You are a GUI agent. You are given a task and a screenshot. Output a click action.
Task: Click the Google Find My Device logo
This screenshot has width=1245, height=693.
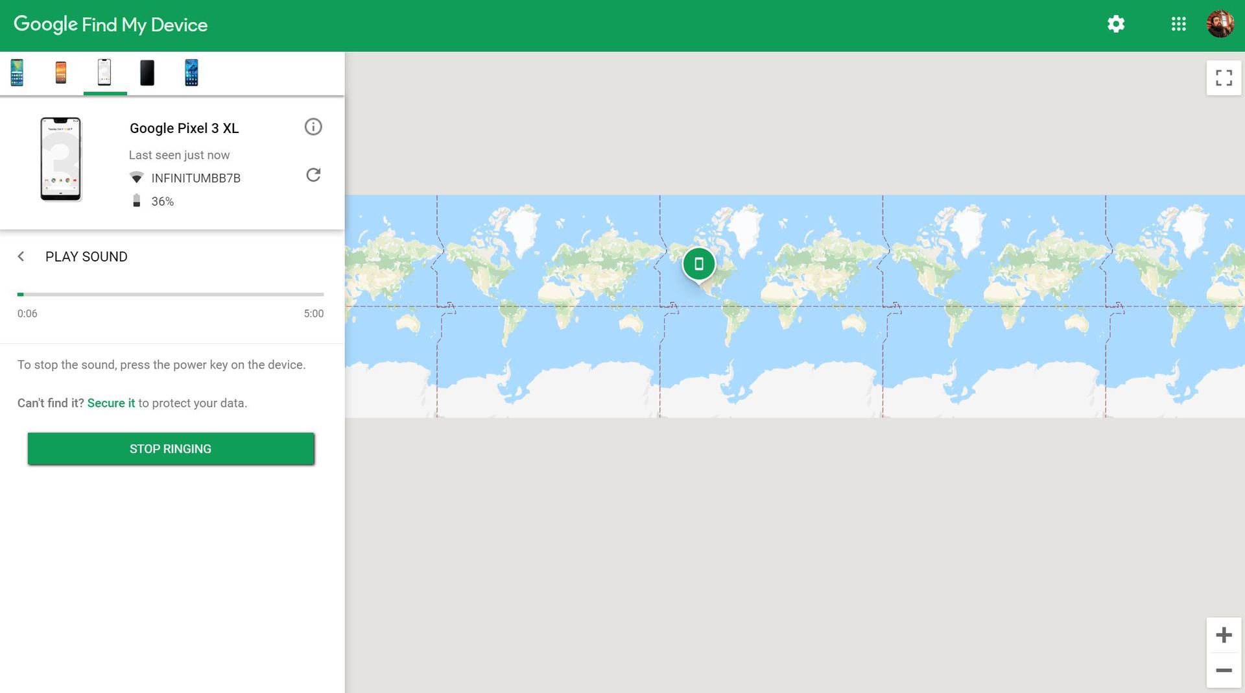click(x=110, y=25)
